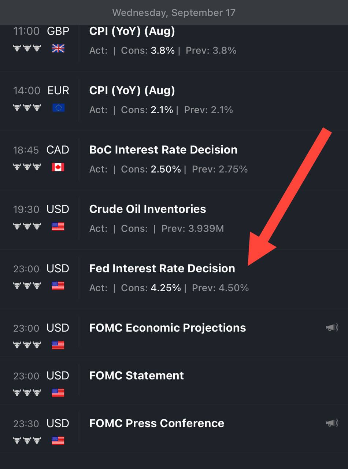
Task: Tap the Fed consensus value 4.25%
Action: pos(166,288)
